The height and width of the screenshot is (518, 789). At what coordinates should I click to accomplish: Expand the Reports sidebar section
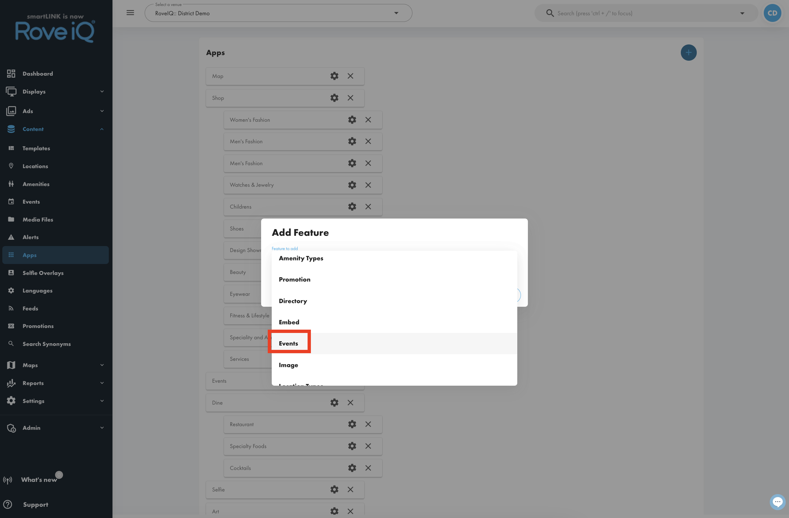(x=56, y=383)
